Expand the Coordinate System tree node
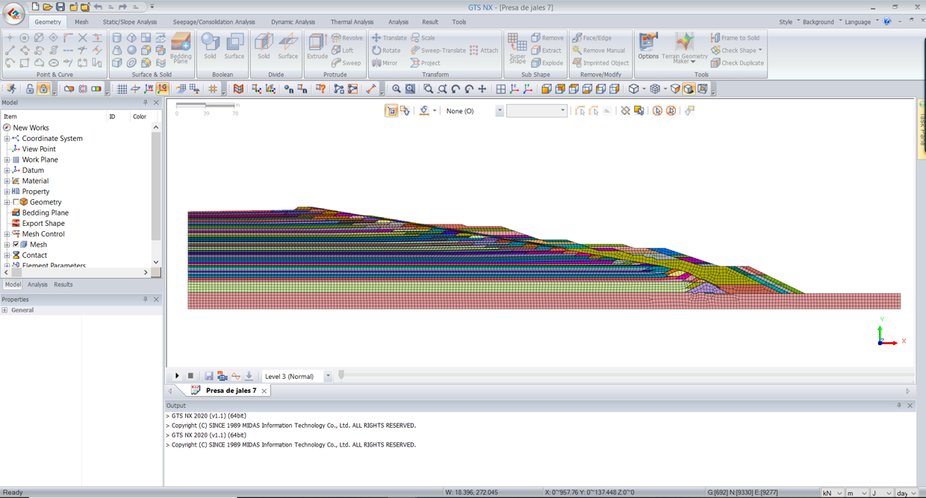The image size is (926, 498). 7,138
